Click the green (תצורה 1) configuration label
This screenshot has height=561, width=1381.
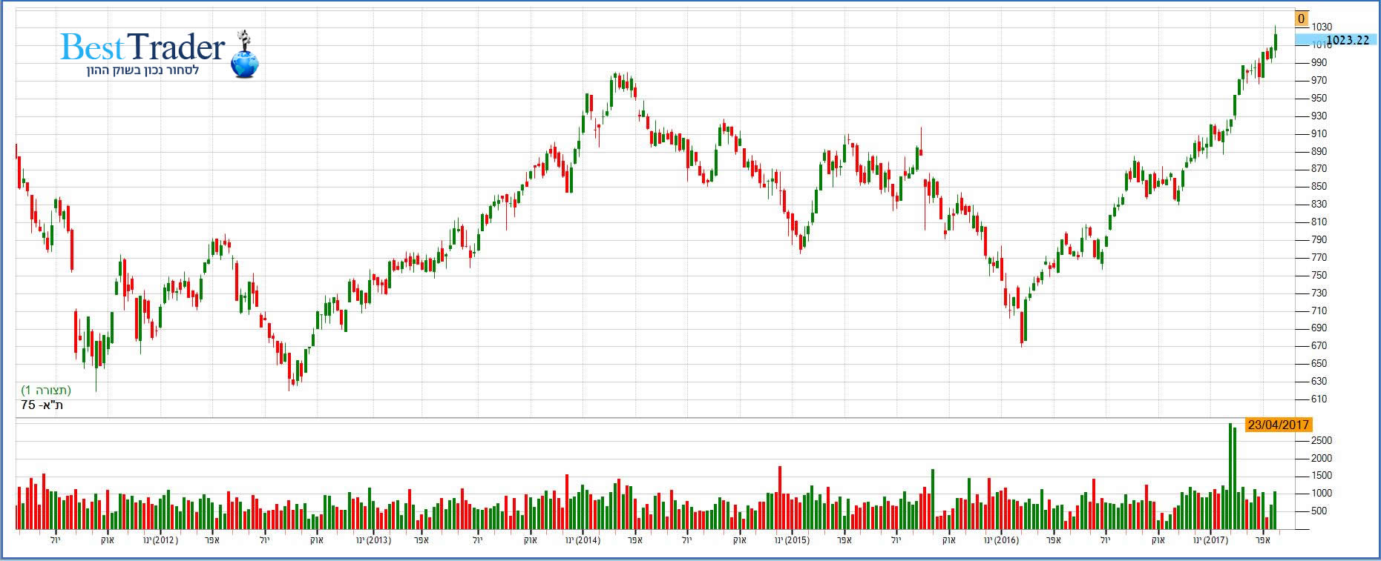coord(46,391)
